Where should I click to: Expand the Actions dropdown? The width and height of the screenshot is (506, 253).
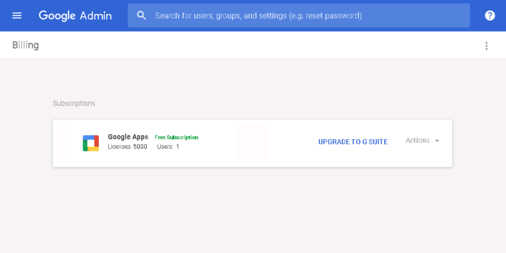(422, 141)
